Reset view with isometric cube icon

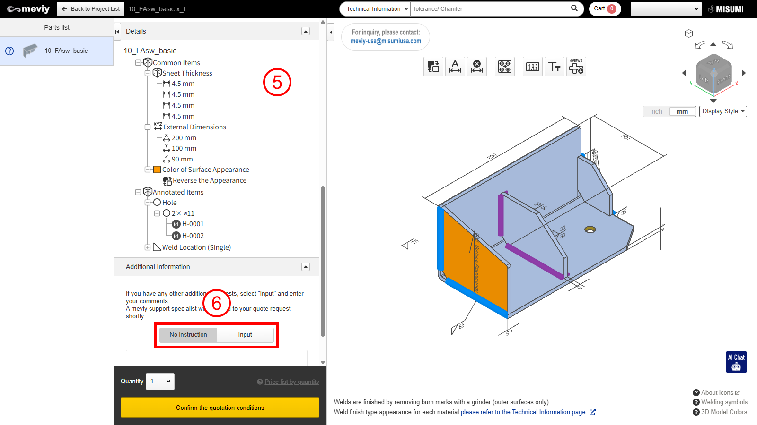[x=689, y=34]
